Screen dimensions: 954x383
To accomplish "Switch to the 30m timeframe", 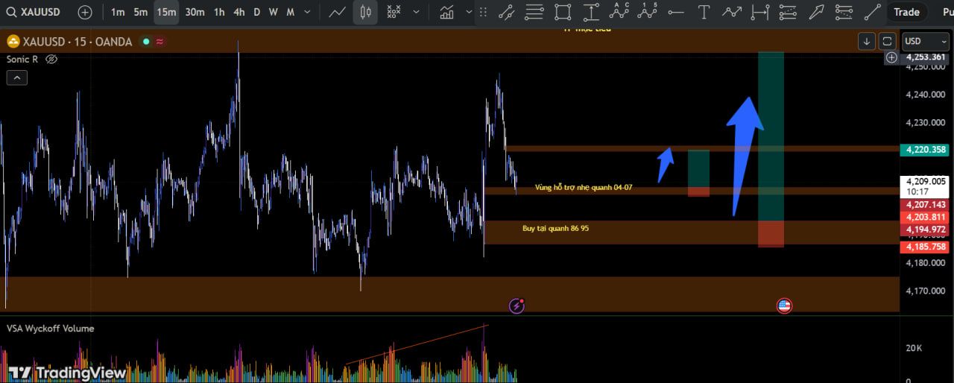I will click(x=195, y=12).
